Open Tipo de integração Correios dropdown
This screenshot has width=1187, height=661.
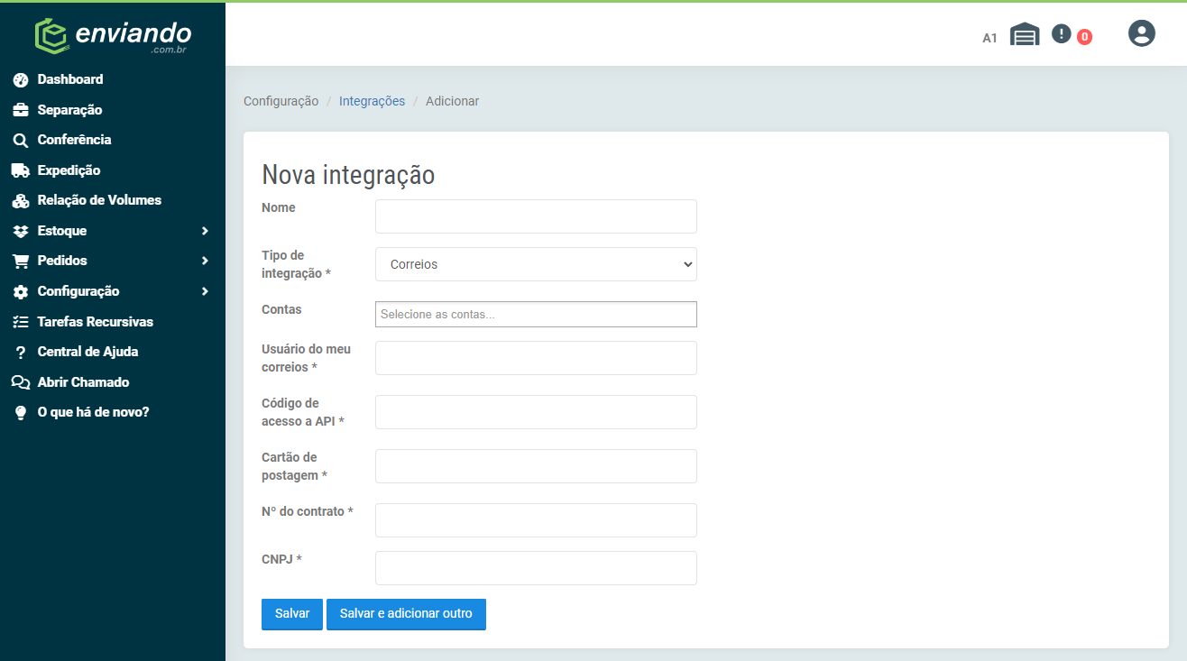(536, 264)
